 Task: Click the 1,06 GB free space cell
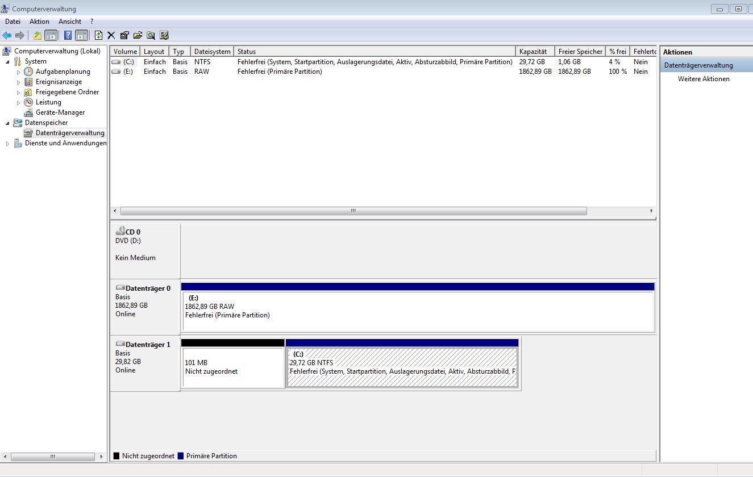pyautogui.click(x=569, y=62)
